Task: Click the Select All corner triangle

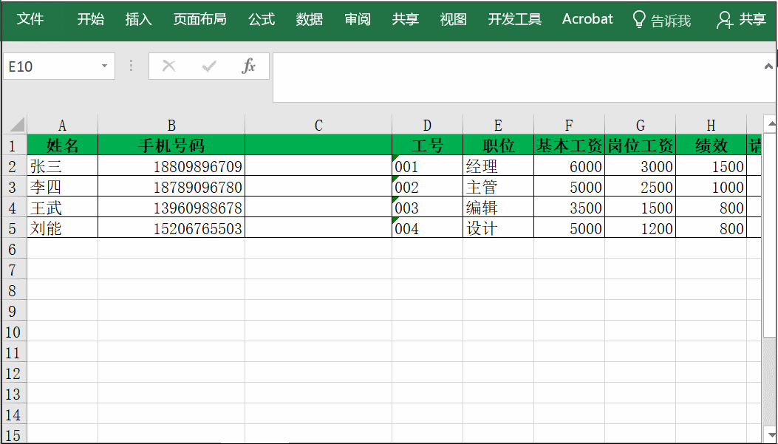Action: (x=18, y=125)
